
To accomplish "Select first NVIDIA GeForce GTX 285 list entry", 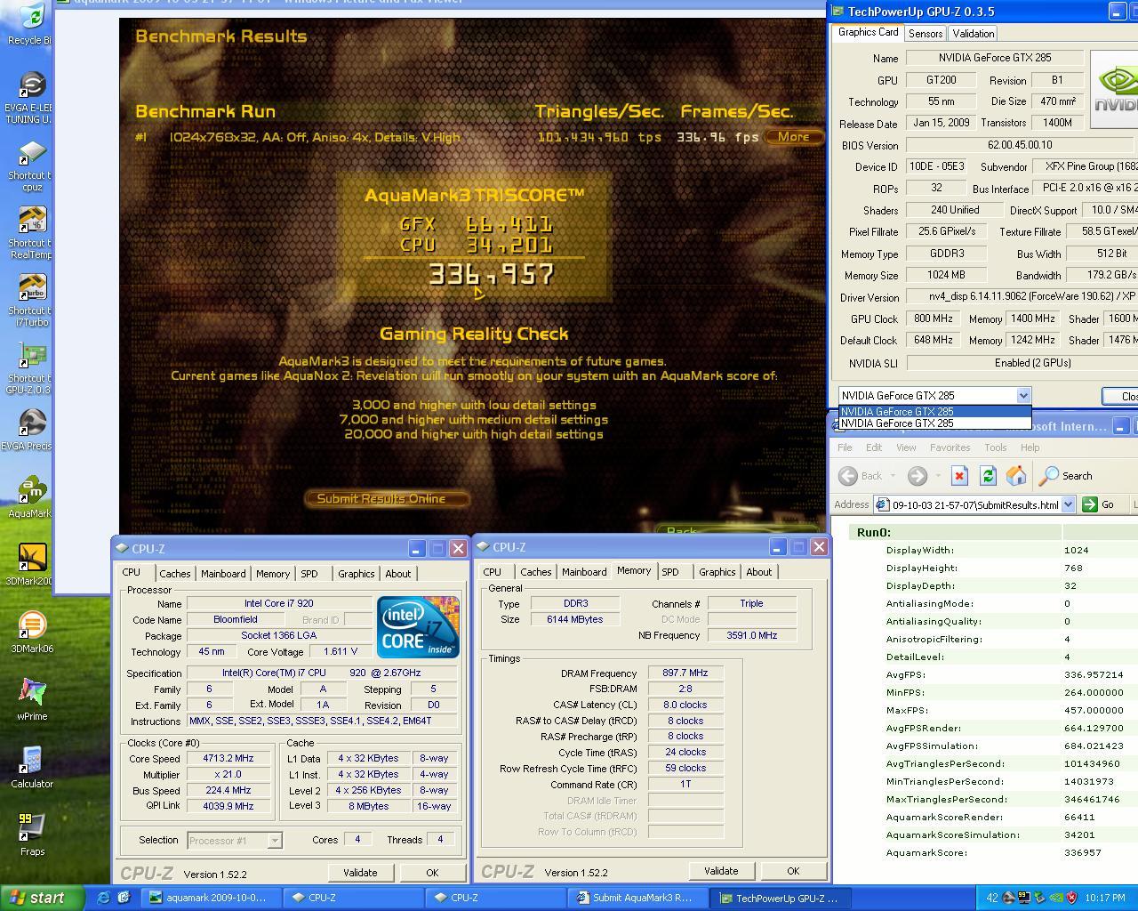I will click(x=934, y=411).
